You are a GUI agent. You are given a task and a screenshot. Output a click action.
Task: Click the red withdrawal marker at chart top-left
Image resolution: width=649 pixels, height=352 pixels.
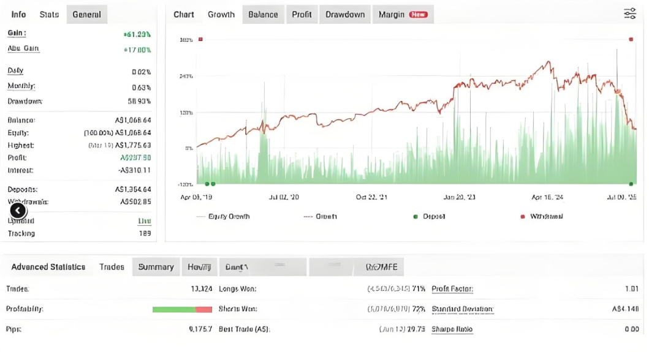200,39
